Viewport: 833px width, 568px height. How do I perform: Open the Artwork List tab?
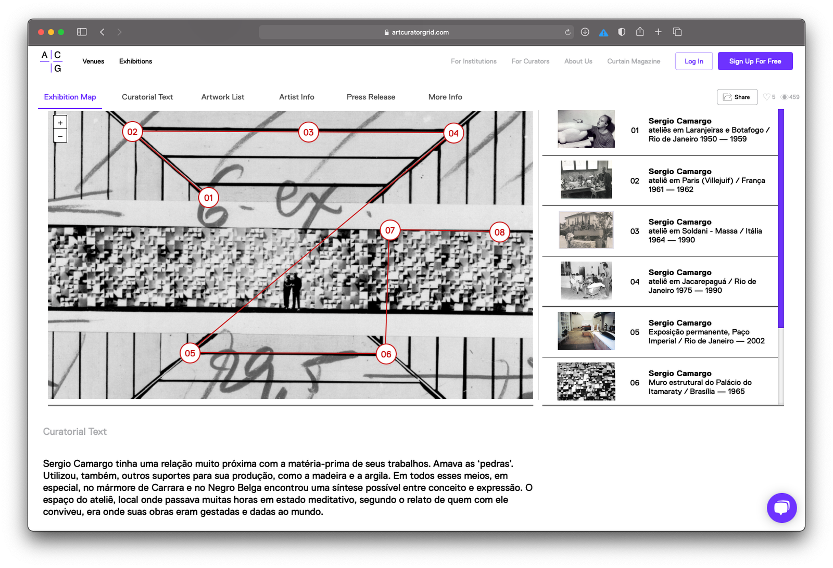[223, 97]
